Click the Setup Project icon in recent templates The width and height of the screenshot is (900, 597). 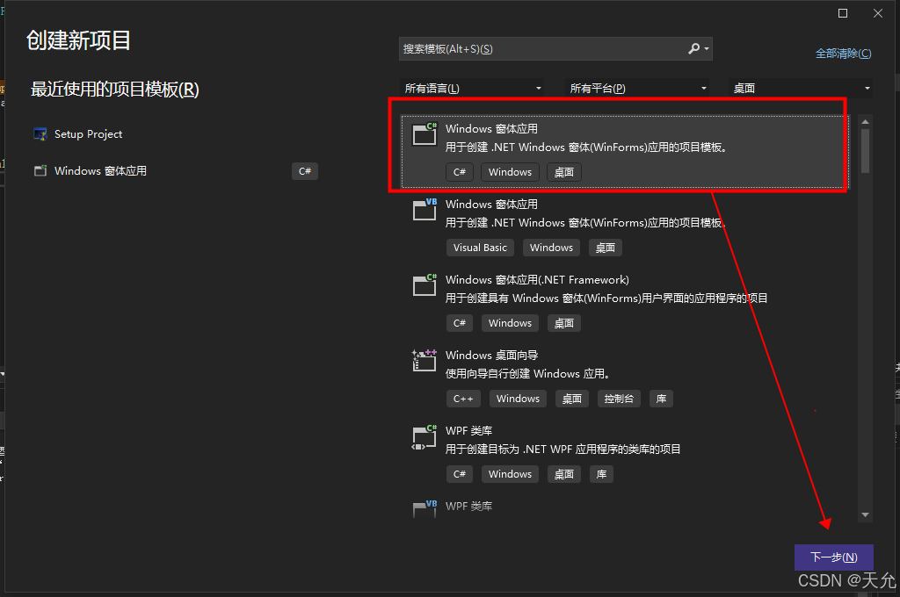tap(40, 134)
